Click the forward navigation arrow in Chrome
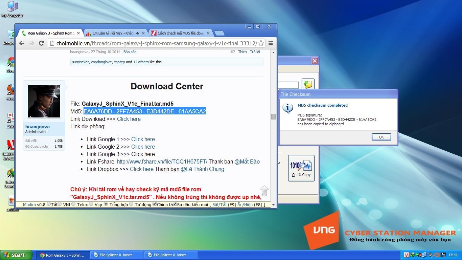Image resolution: width=462 pixels, height=260 pixels. [32, 43]
